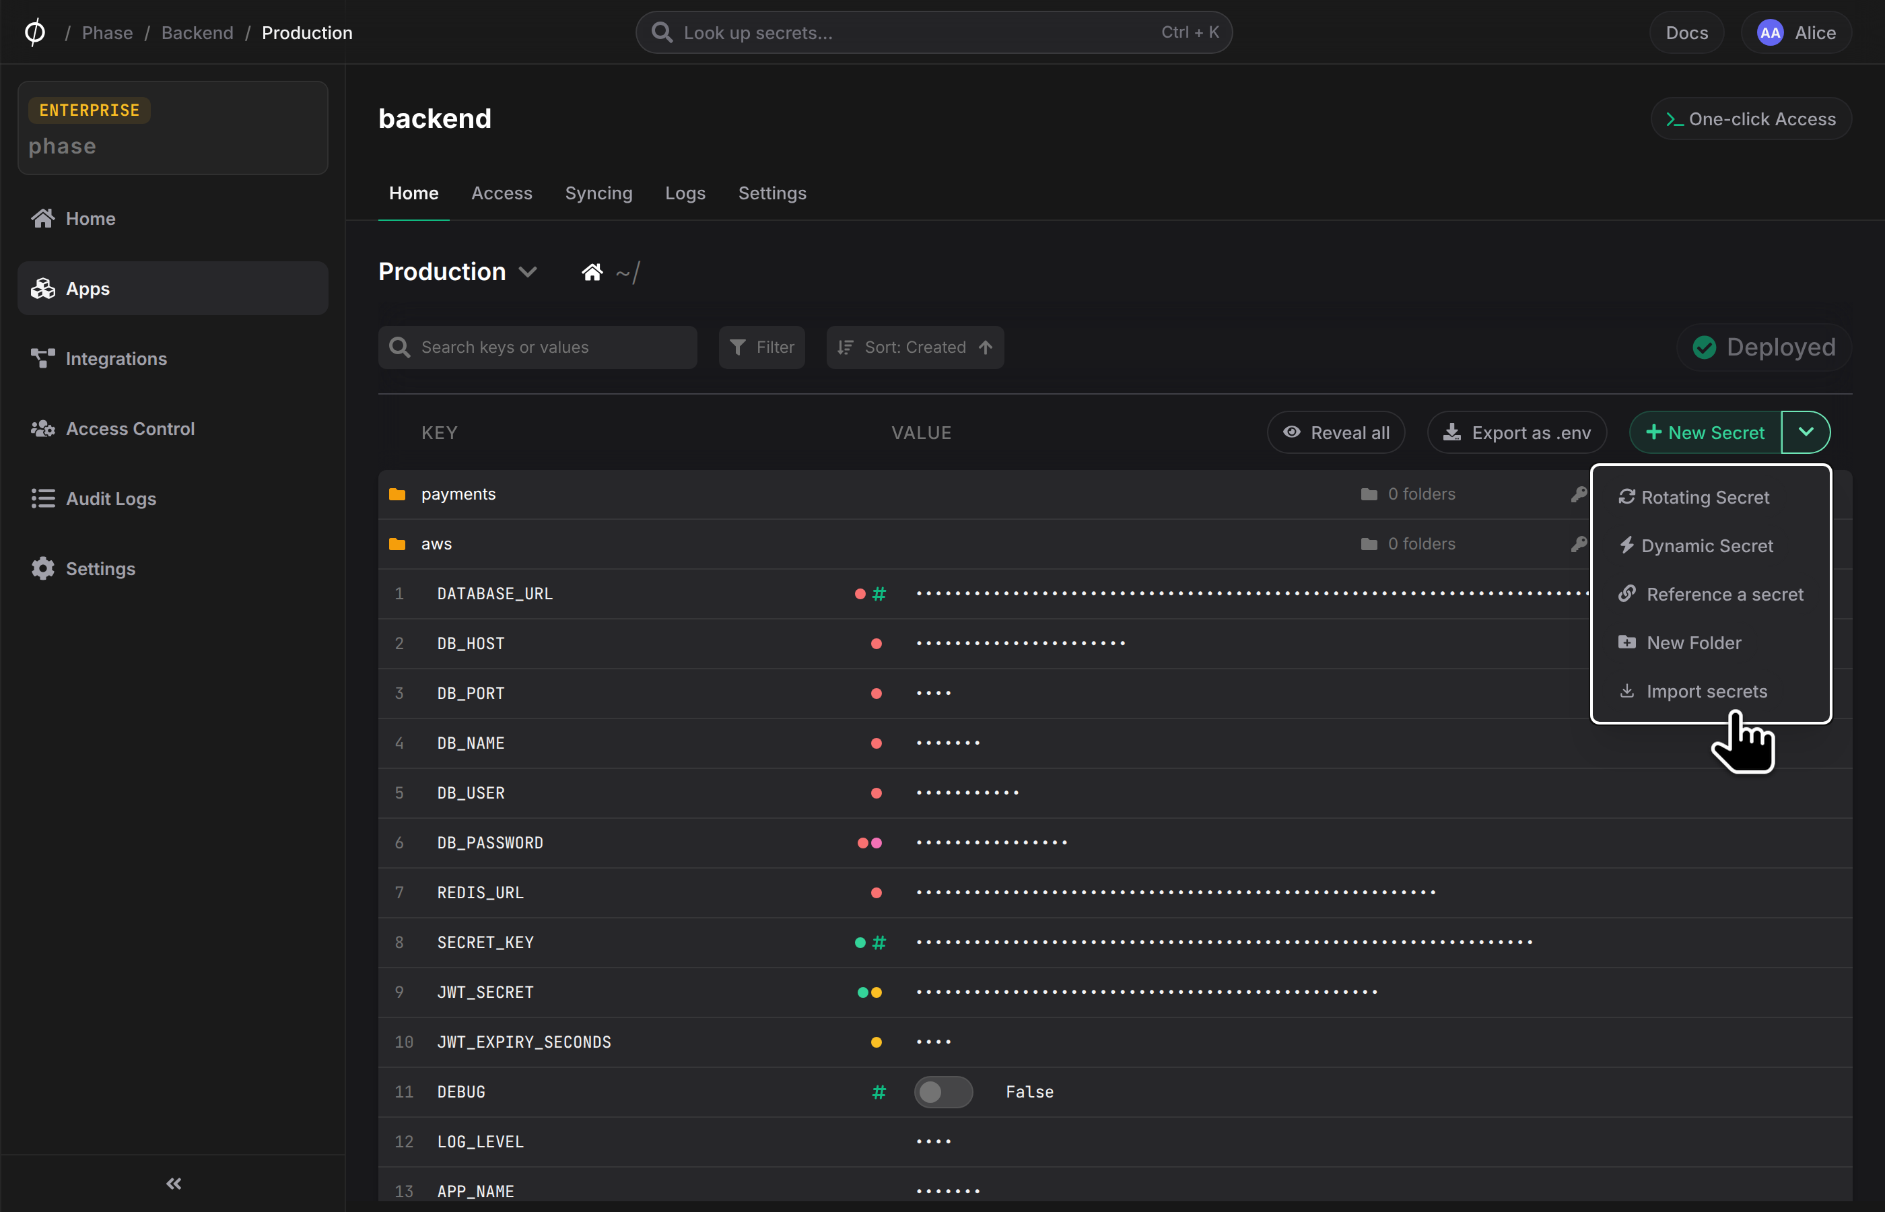Click Backend in the breadcrumb

(x=197, y=33)
